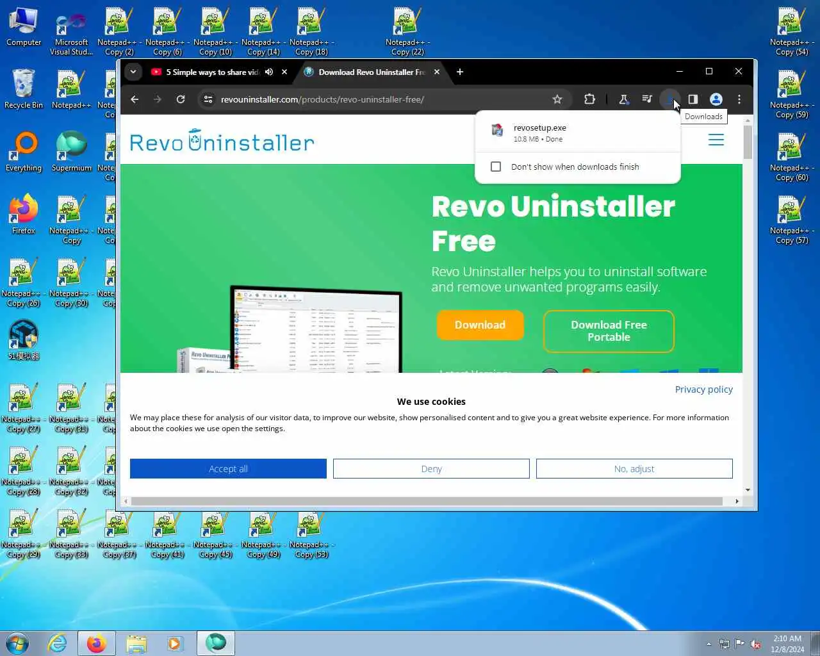
Task: Click the Downloads toolbar icon
Action: pos(669,99)
